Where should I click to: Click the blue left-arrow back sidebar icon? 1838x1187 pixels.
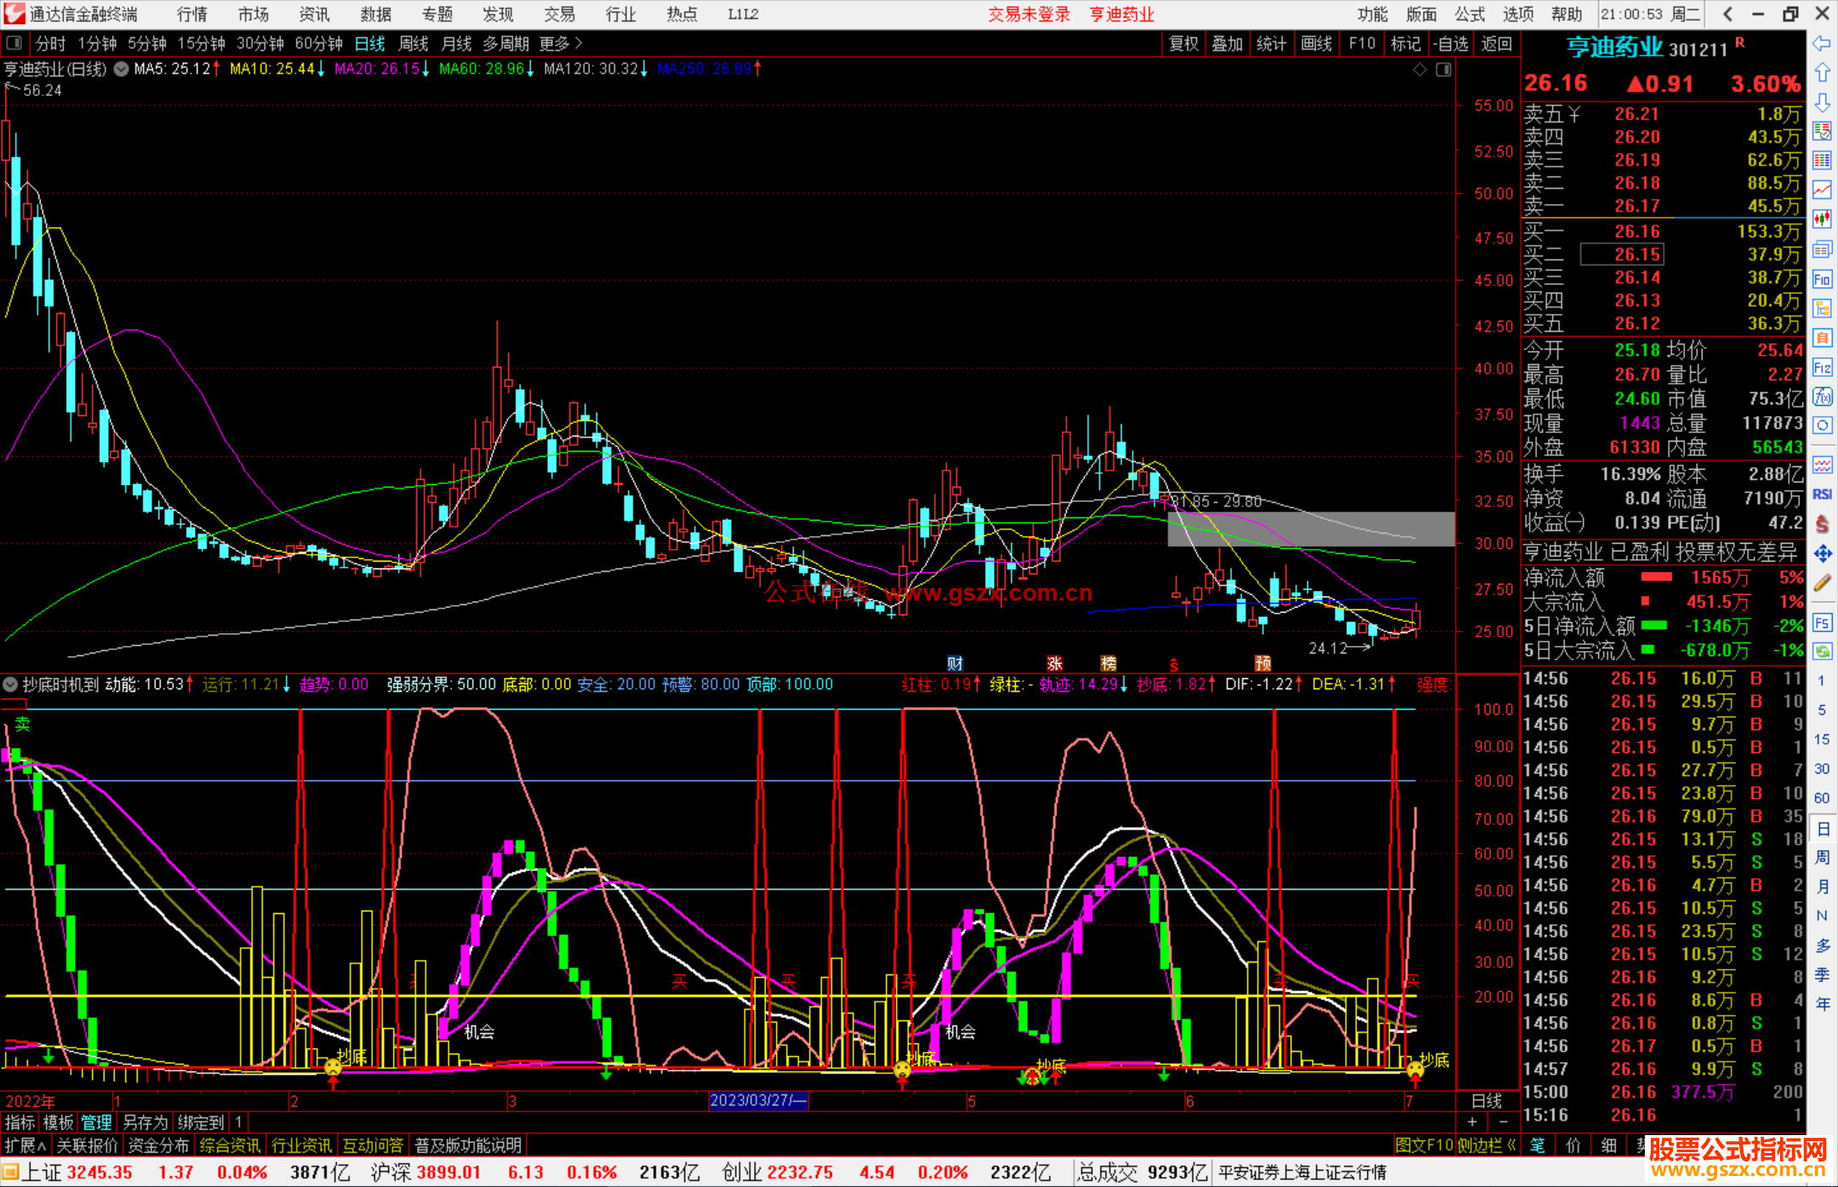coord(1822,43)
